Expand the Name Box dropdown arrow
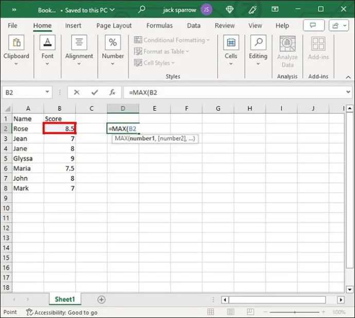Viewport: 355px width, 318px height. [47, 92]
